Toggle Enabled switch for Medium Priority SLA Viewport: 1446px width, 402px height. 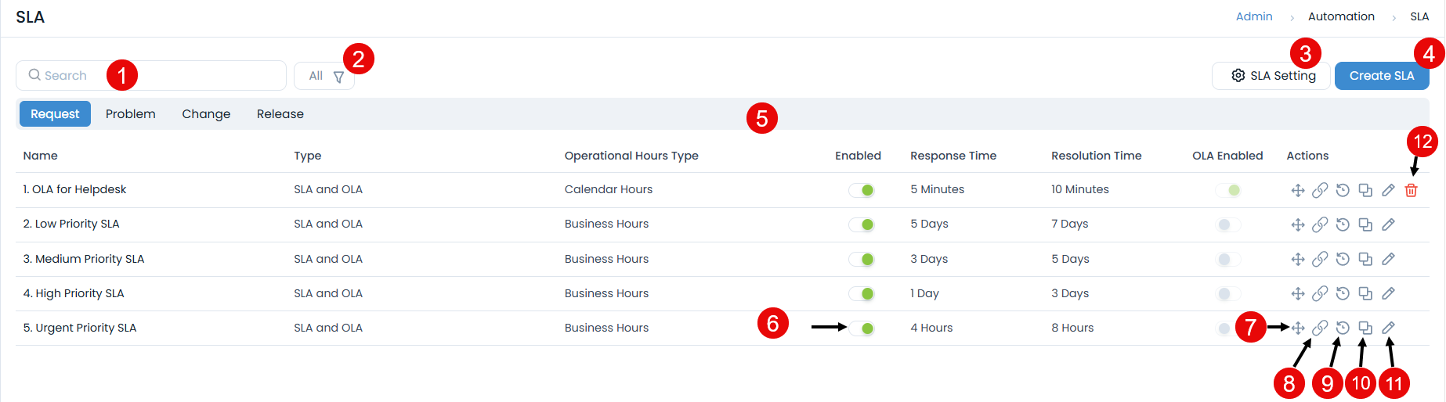coord(862,260)
